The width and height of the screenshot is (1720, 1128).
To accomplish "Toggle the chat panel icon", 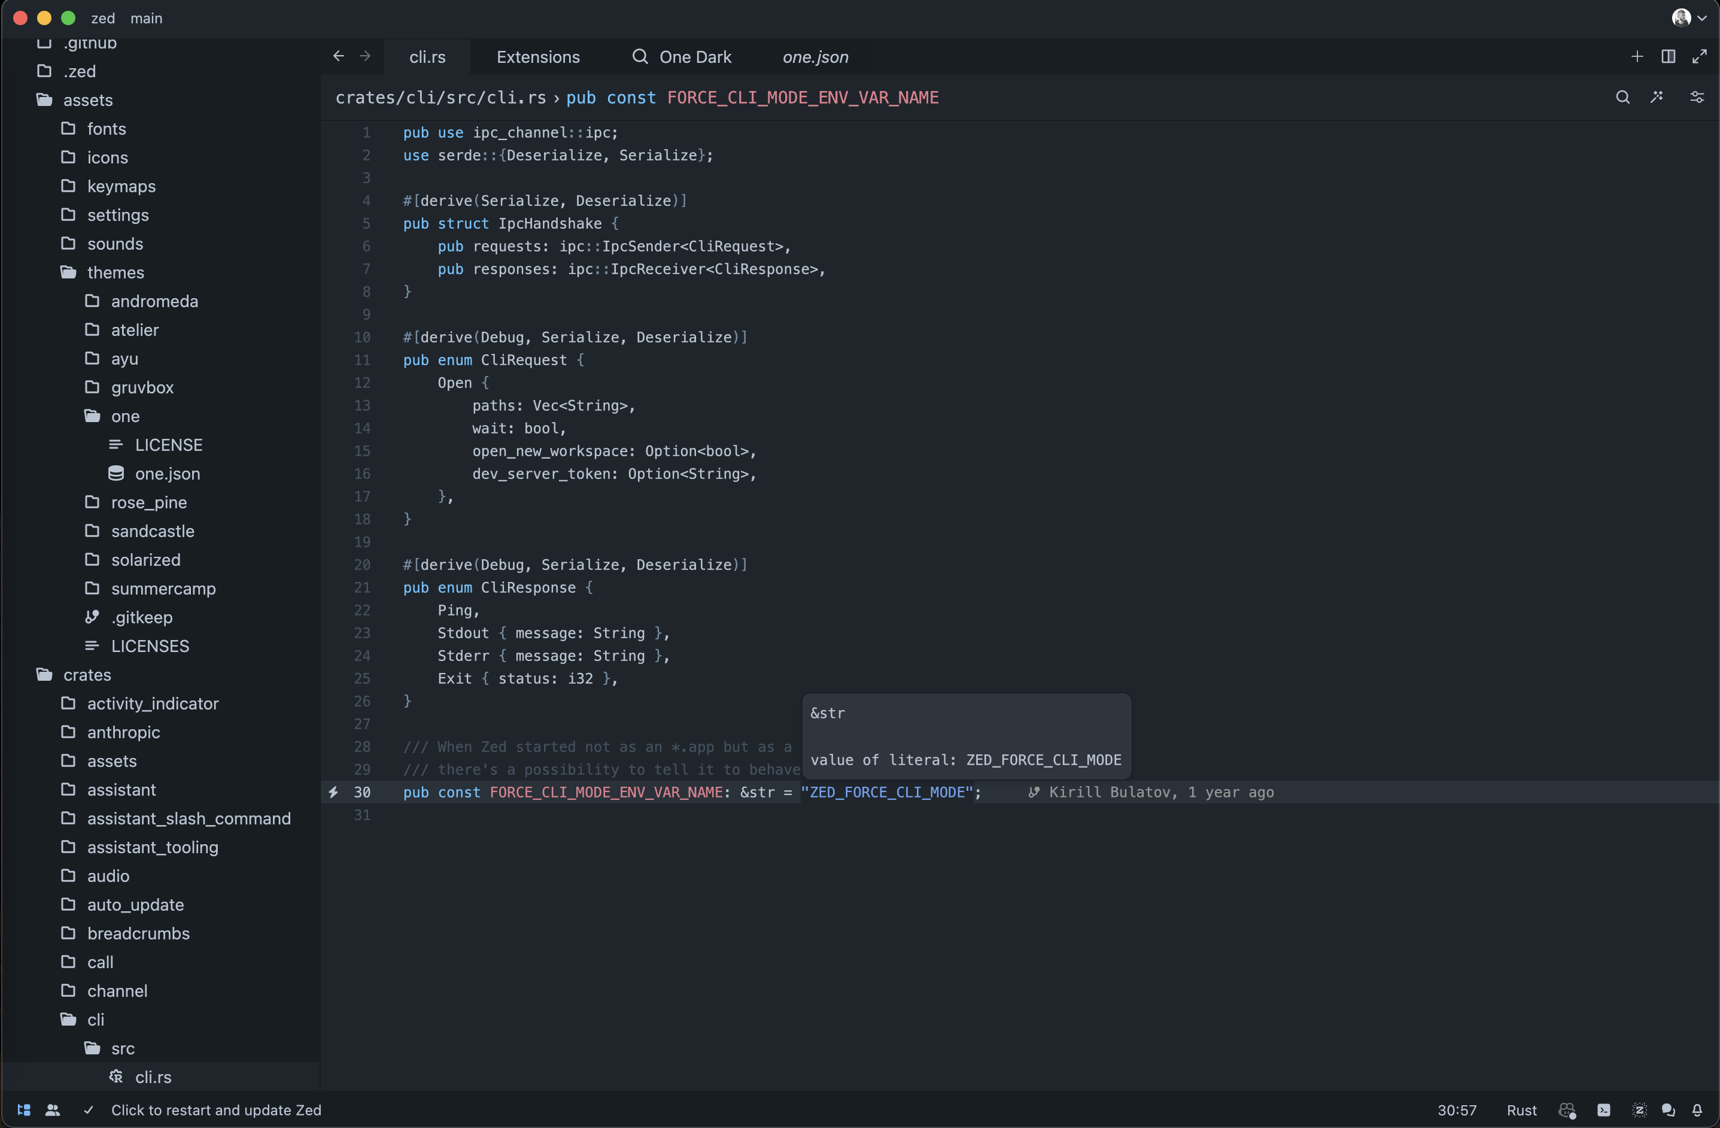I will coord(1668,1110).
